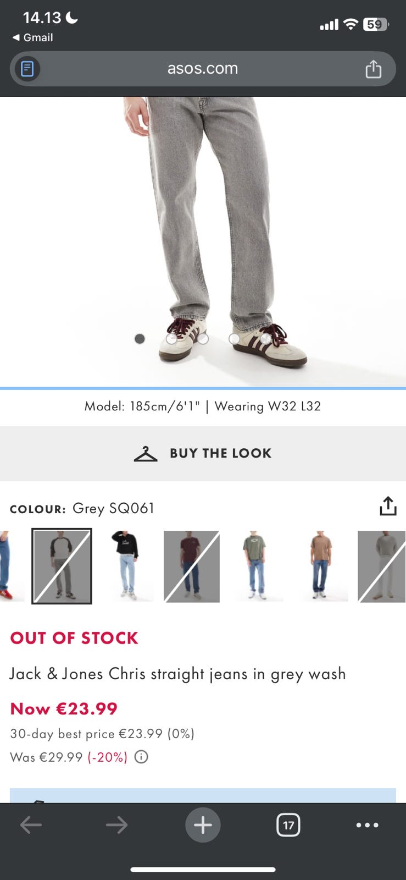Open a new tab with the plus button
406x880 pixels.
[203, 824]
